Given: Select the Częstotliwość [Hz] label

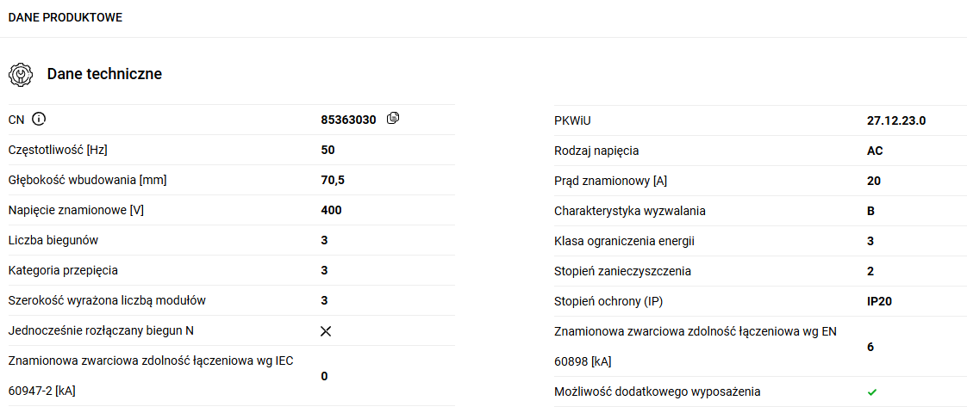Looking at the screenshot, I should pyautogui.click(x=58, y=150).
